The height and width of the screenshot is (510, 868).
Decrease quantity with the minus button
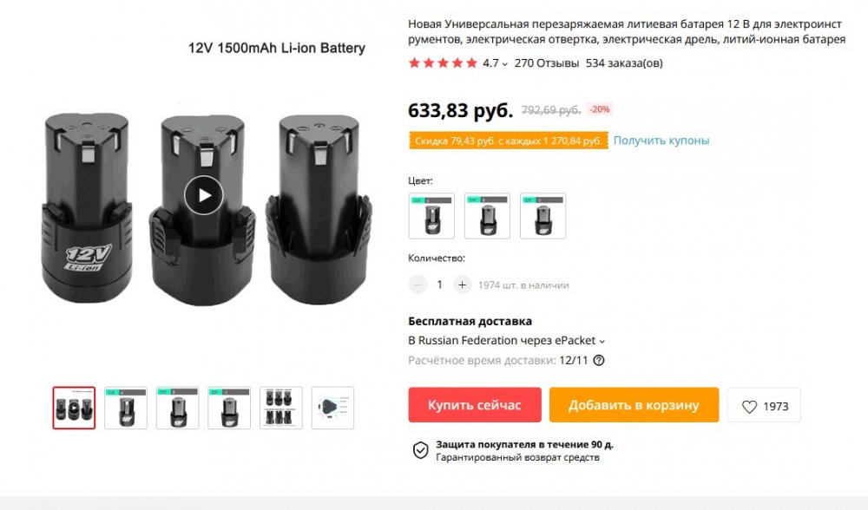418,284
